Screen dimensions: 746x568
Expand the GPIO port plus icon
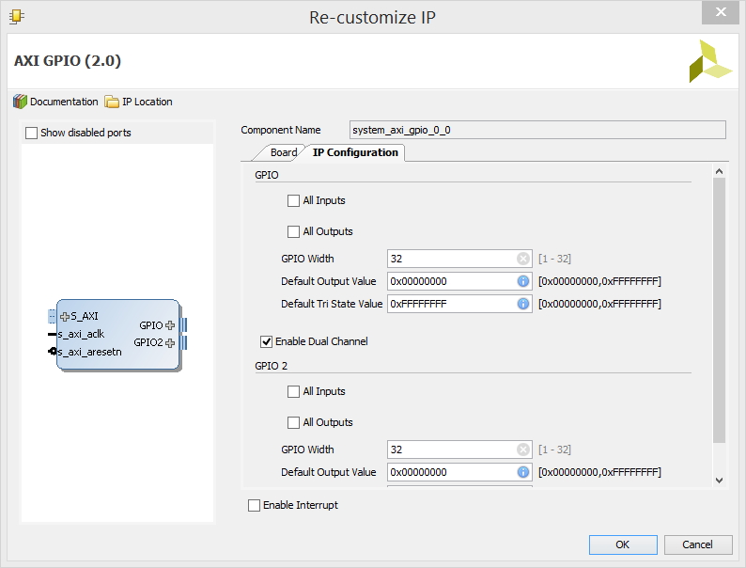[170, 325]
